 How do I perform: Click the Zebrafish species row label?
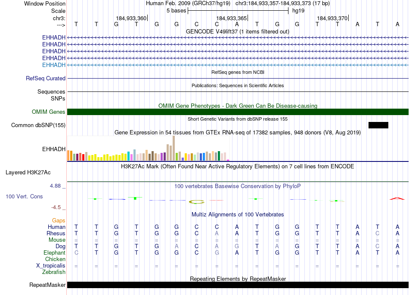[x=54, y=272]
